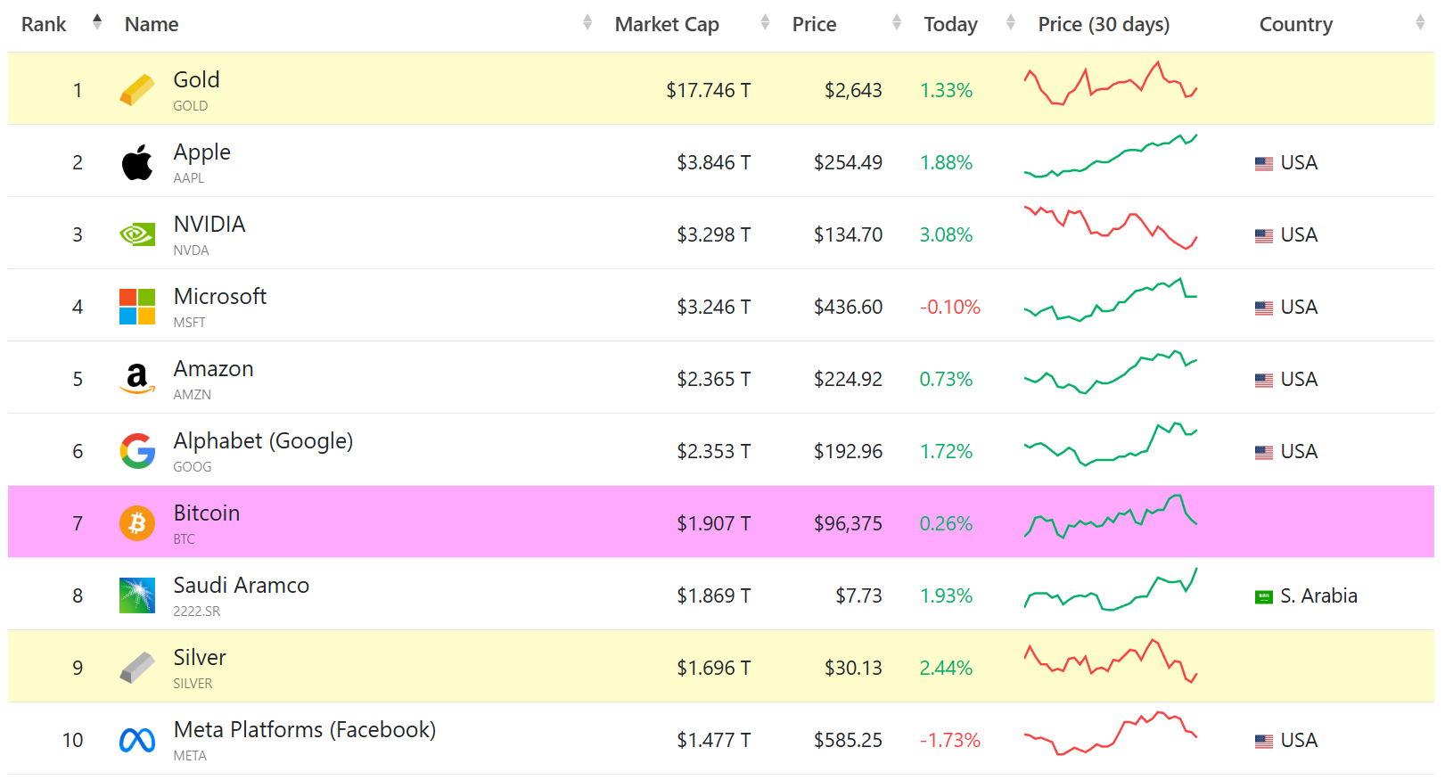Screen dimensions: 1445x780
Task: Click the Today column header
Action: click(x=950, y=24)
